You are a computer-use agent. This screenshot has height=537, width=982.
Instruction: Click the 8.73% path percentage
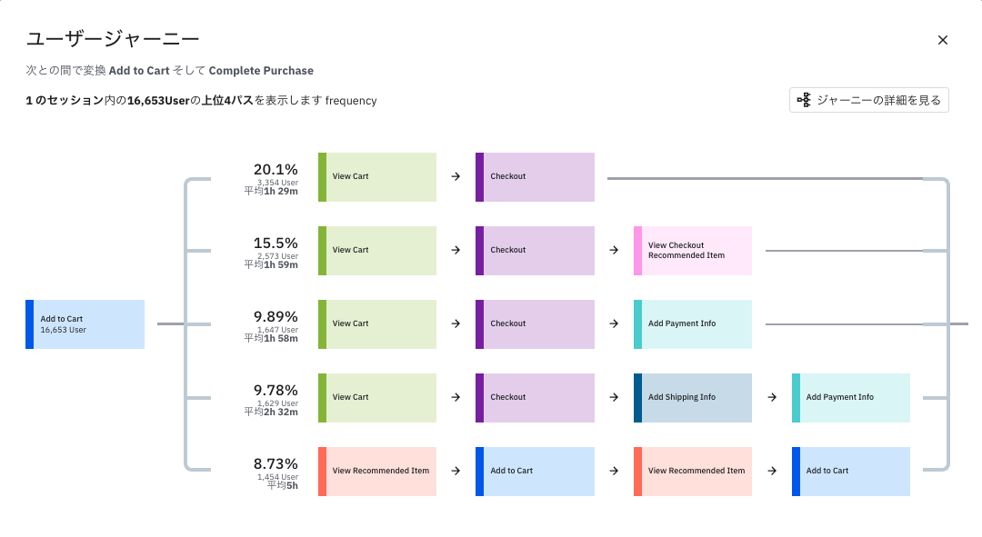276,463
